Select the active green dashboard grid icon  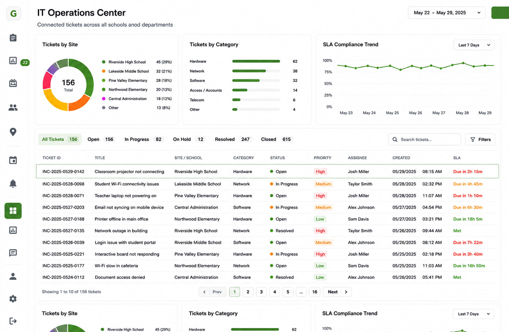tap(13, 211)
